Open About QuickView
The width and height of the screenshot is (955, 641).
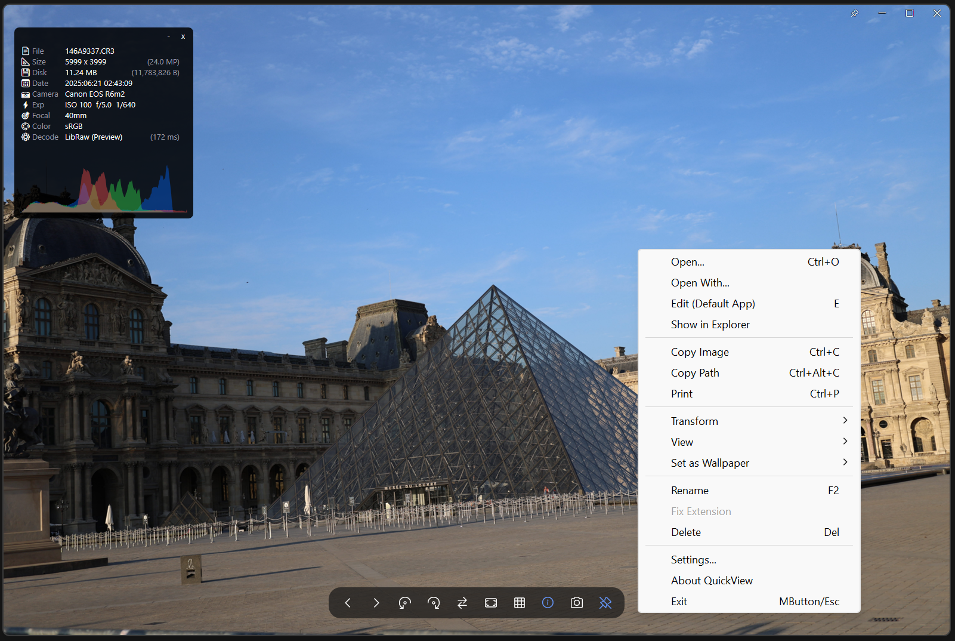click(x=712, y=580)
